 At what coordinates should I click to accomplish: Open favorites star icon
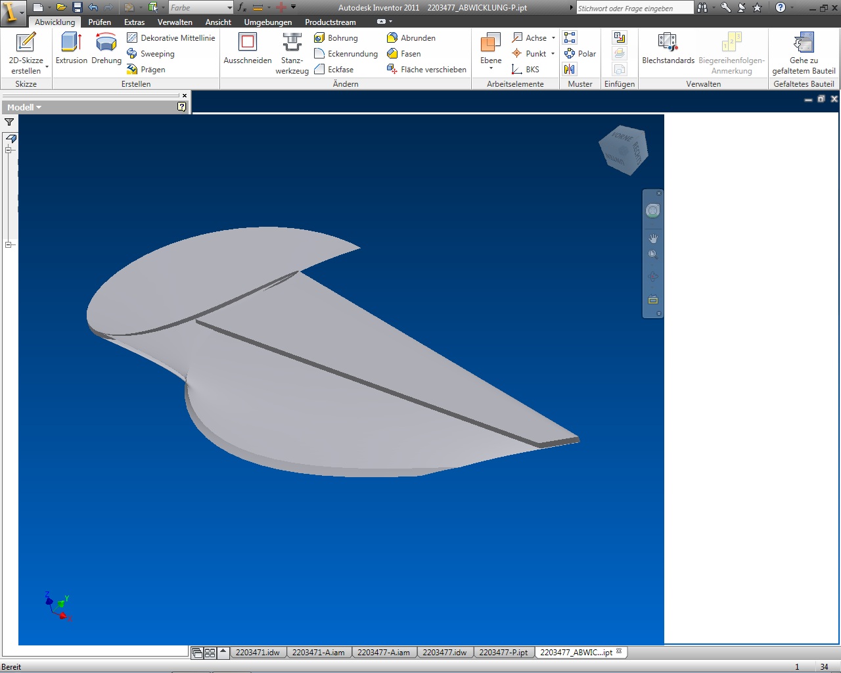click(x=758, y=7)
